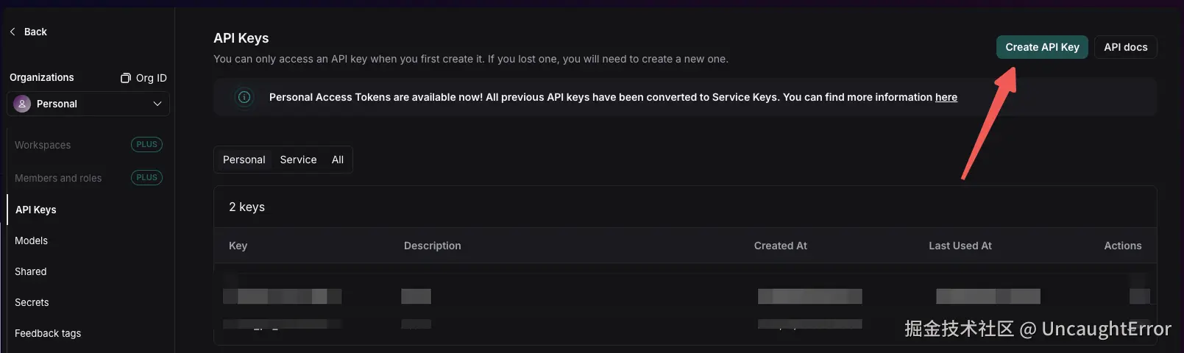Click PLUS badge beside Members and roles
This screenshot has width=1184, height=353.
point(146,178)
